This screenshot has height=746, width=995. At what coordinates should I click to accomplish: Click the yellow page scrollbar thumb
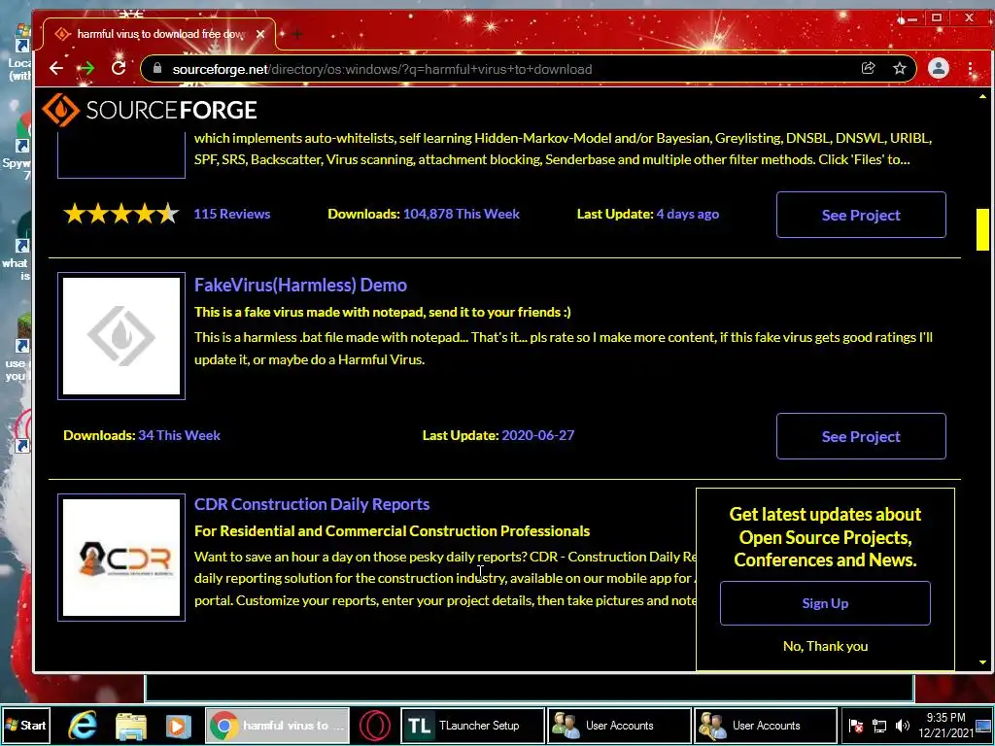tap(982, 229)
